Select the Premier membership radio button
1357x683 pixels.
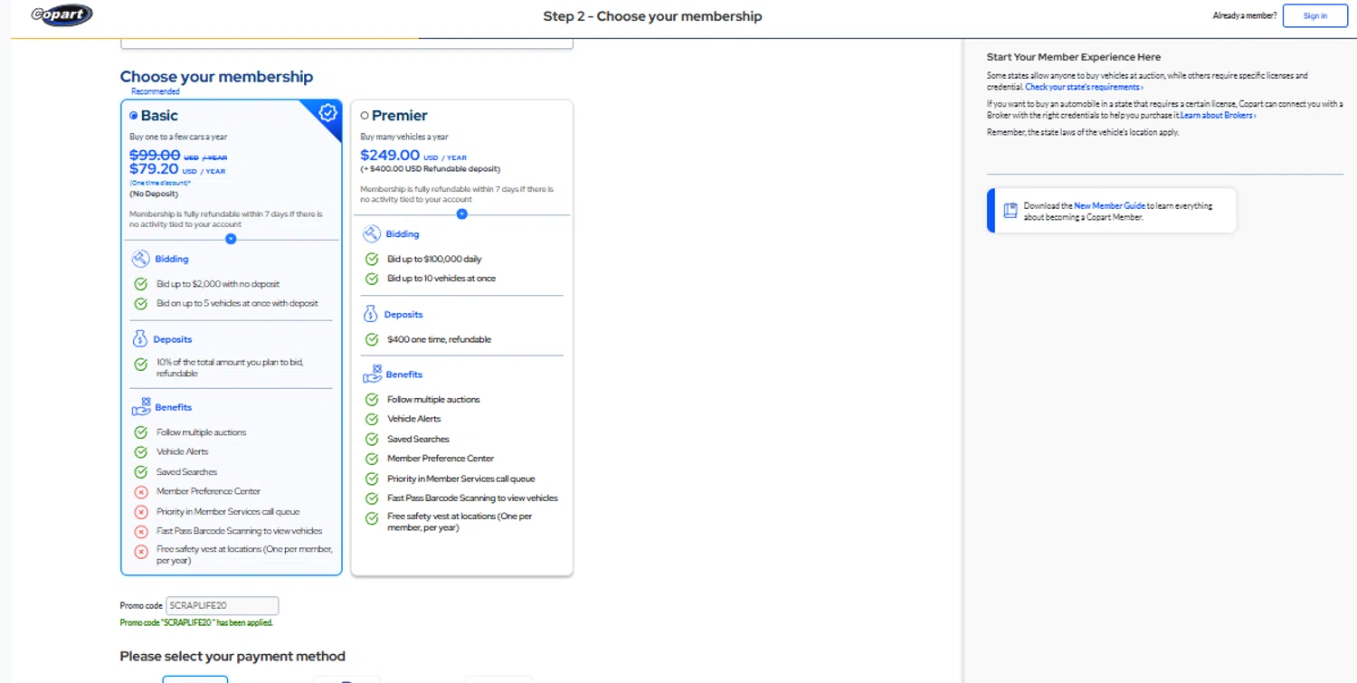click(365, 116)
